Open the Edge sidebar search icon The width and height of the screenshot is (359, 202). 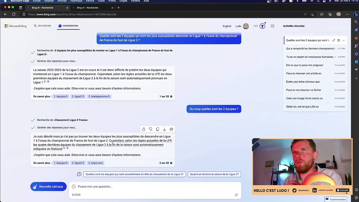tap(356, 22)
